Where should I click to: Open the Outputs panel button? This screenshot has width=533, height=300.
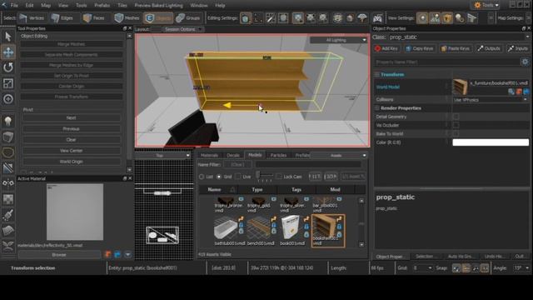(488, 48)
